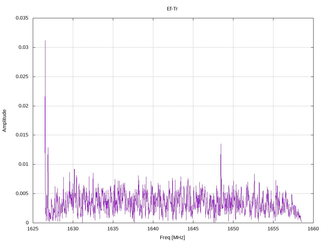The image size is (323, 242).
Task: Click the y-axis tick label 0.035
Action: (22, 18)
